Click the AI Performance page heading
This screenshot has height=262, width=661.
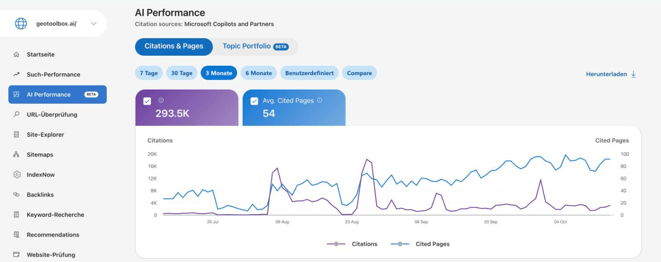(170, 13)
